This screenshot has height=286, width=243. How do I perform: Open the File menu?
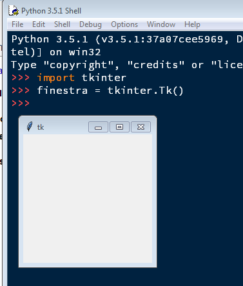(17, 24)
